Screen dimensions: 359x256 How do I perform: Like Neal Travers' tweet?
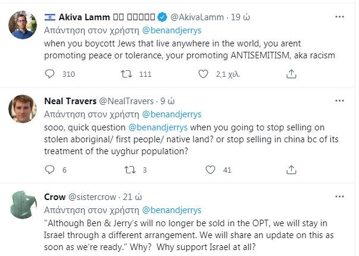pos(205,170)
